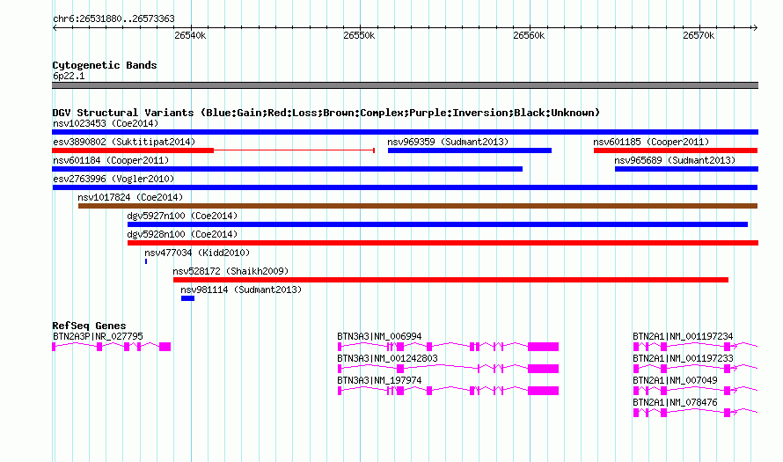
Task: Click the 26570k ruler tick label
Action: [x=699, y=36]
